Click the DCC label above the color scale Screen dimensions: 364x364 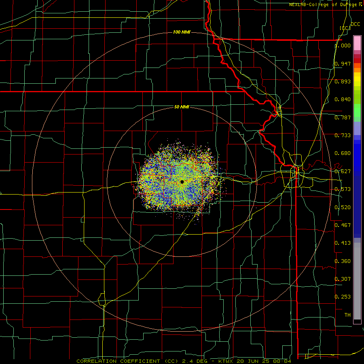tap(355, 24)
